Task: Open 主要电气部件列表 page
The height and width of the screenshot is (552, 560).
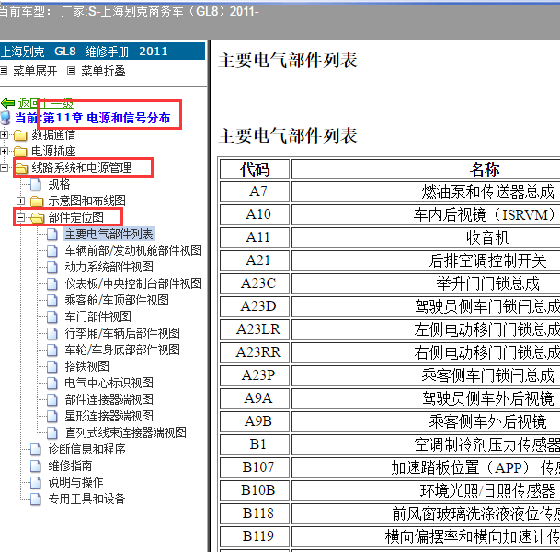Action: point(109,234)
